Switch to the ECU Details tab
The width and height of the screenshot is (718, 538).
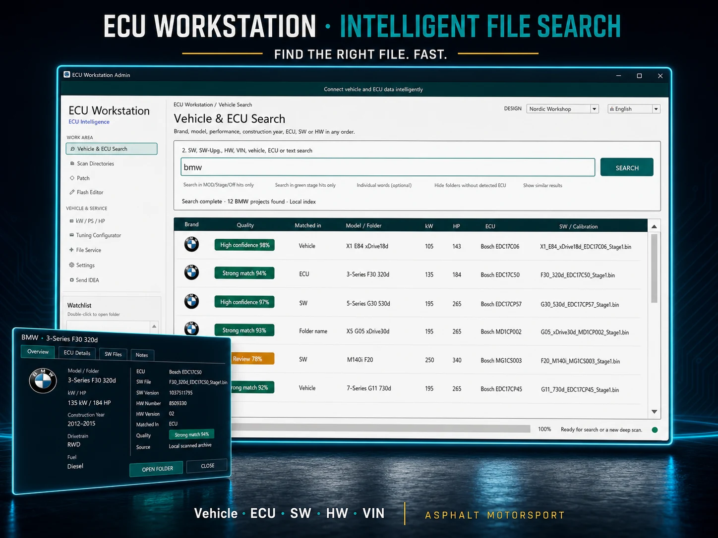(x=77, y=353)
